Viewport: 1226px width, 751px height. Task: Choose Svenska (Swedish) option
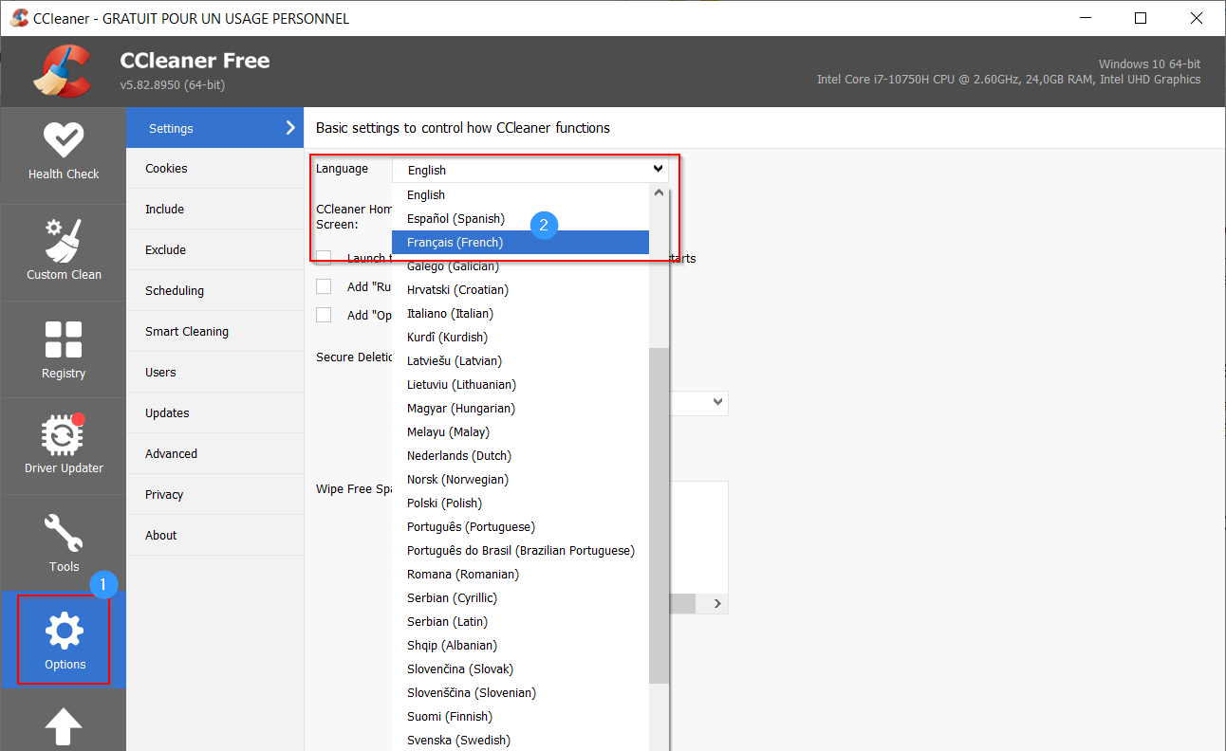[x=521, y=741]
